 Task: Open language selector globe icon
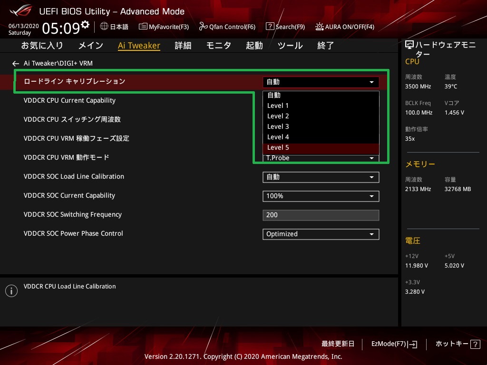(104, 27)
